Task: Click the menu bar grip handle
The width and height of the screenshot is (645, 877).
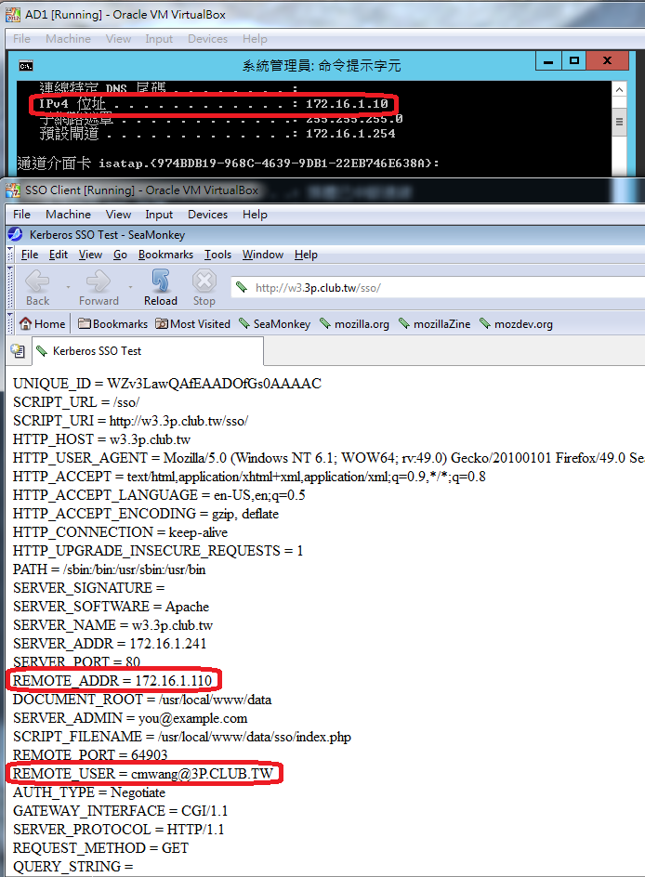Action: [10, 255]
